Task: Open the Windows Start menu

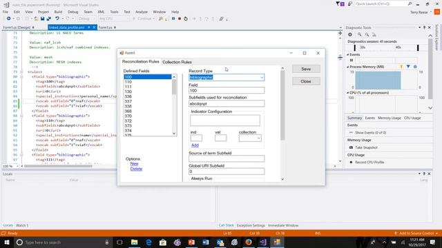Action: click(7, 242)
